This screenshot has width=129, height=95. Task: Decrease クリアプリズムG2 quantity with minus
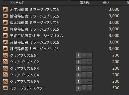[90, 62]
